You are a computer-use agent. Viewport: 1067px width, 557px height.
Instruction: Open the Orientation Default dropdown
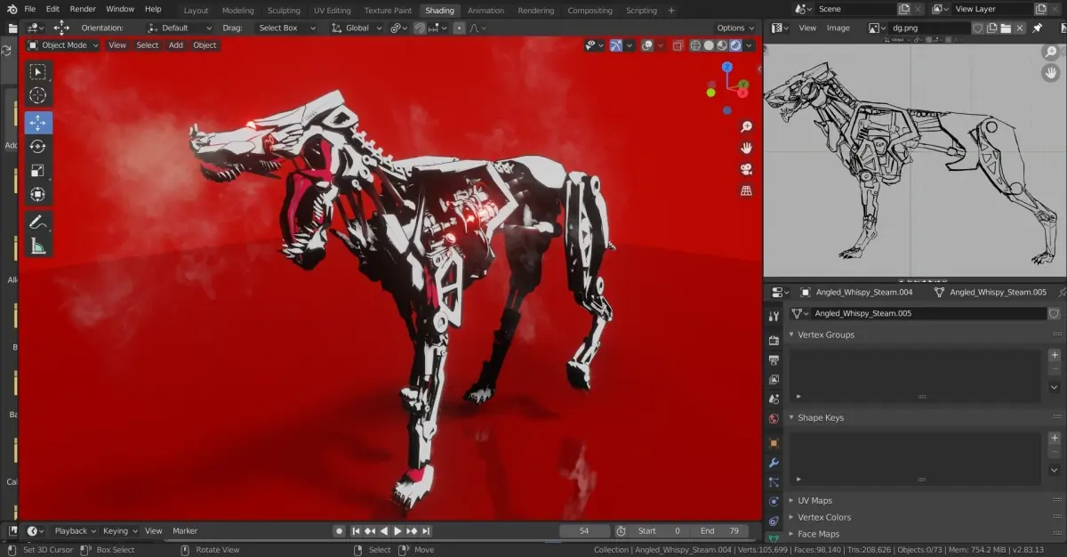180,28
